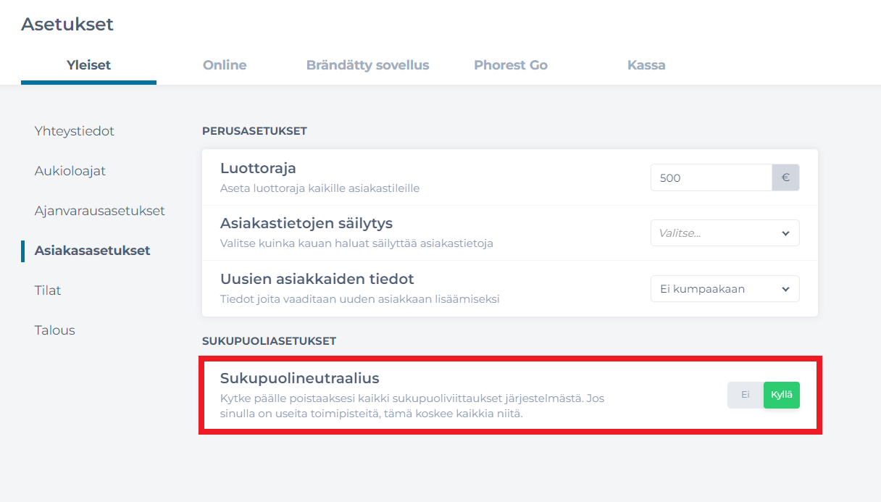
Task: Open the Tilat settings section
Action: (47, 290)
